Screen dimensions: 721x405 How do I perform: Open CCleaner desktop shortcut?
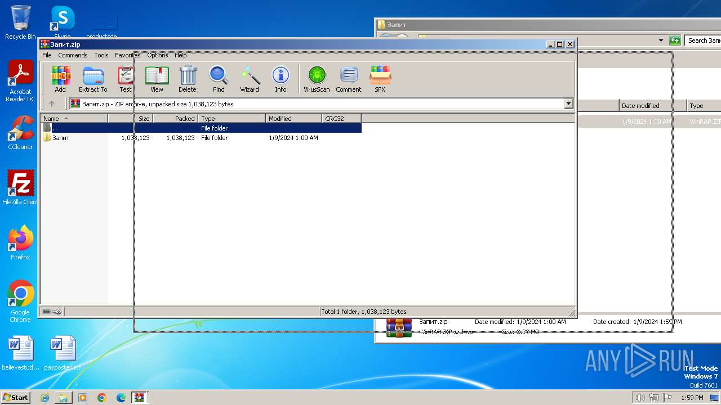click(20, 133)
